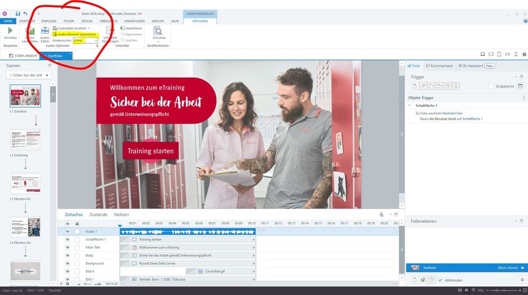The height and width of the screenshot is (295, 528).
Task: Click Audio-Element exportieren
Action: point(75,34)
